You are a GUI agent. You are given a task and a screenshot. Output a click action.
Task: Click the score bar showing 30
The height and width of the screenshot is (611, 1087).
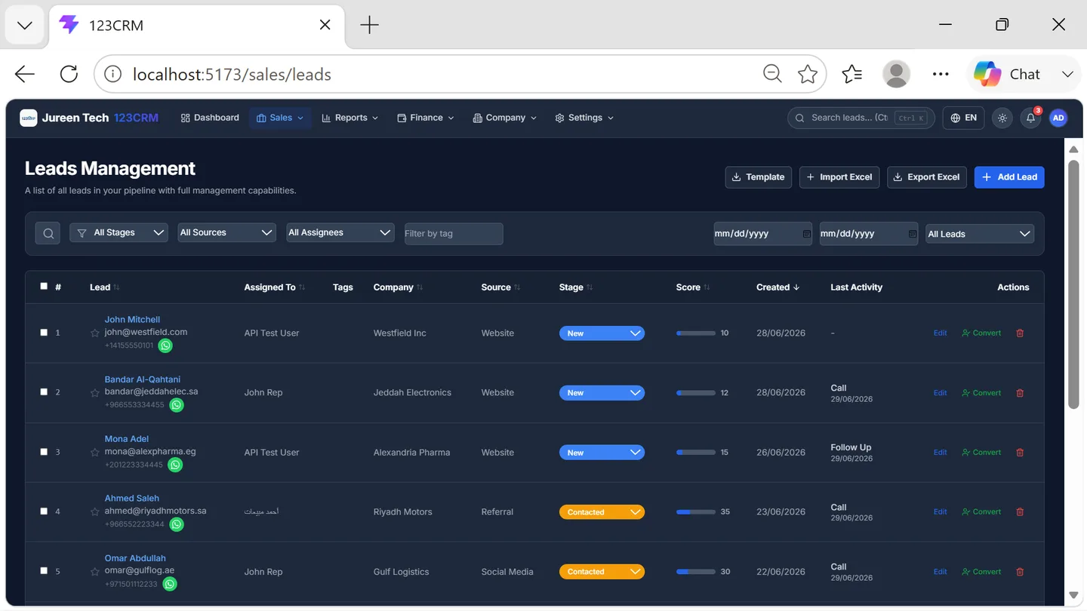tap(695, 571)
